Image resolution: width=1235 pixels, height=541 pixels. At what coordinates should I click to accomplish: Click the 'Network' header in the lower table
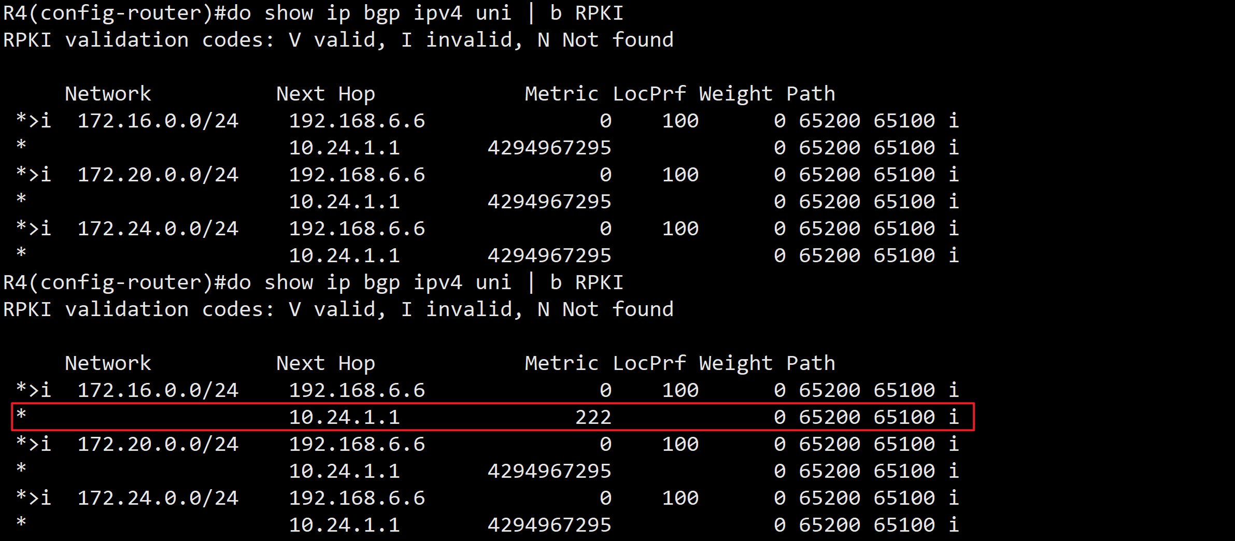click(108, 363)
